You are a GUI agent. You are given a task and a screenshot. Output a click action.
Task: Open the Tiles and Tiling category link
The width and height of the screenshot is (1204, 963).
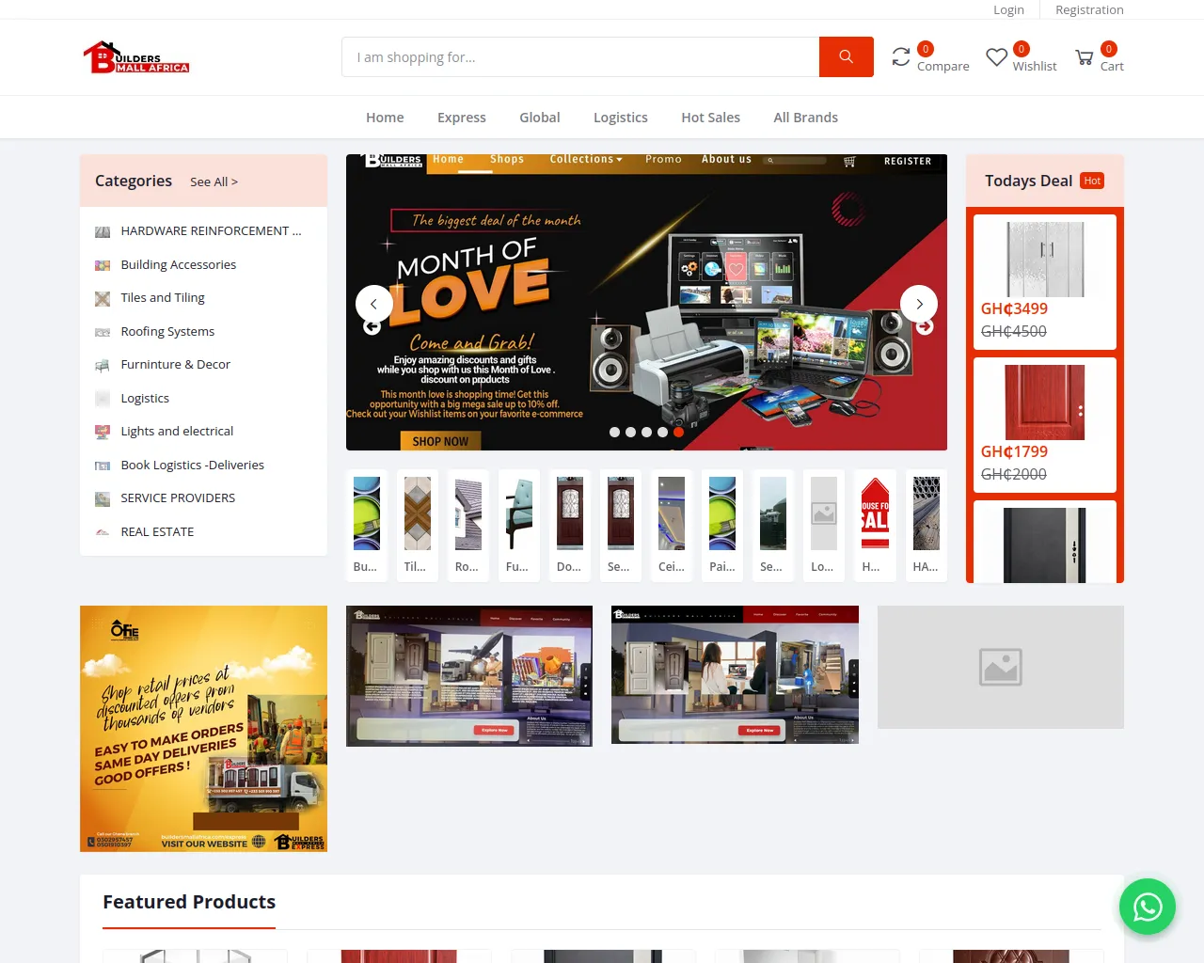click(163, 298)
